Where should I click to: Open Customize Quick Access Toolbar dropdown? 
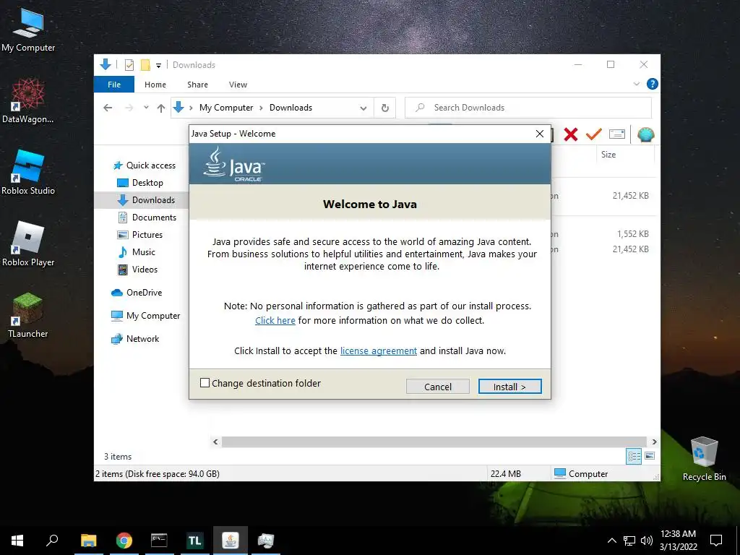coord(158,66)
